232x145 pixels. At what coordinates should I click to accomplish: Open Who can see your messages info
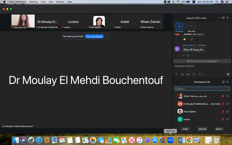(x=202, y=61)
